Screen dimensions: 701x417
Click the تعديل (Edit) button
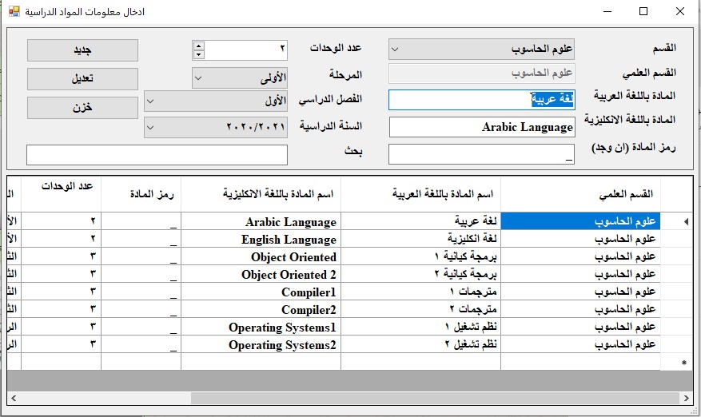[82, 79]
